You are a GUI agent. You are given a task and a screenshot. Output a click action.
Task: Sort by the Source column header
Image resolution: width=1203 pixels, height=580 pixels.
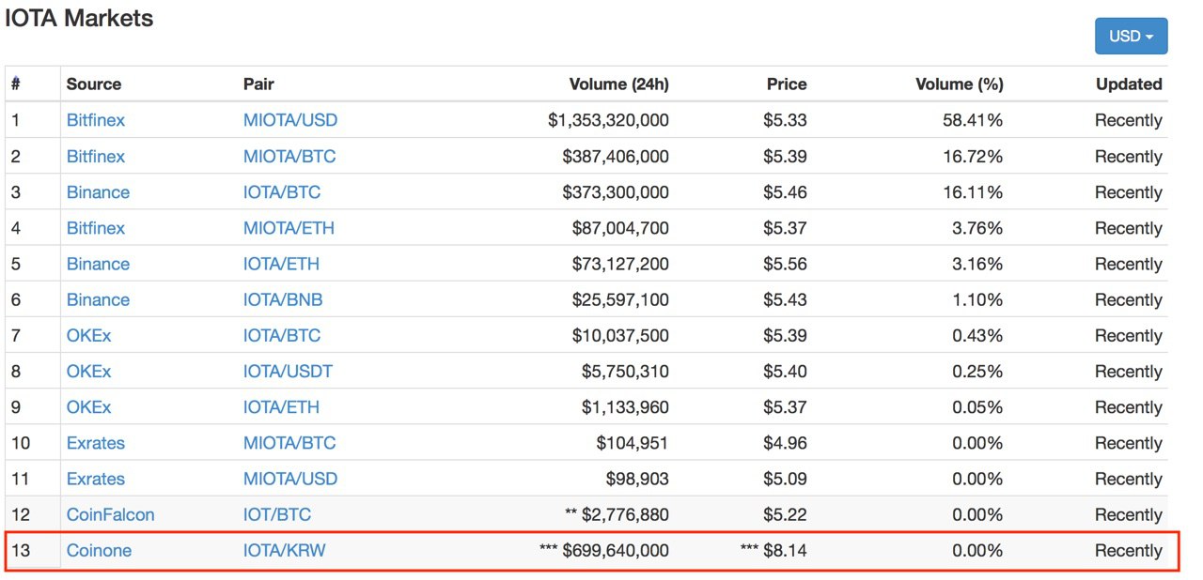[x=94, y=84]
